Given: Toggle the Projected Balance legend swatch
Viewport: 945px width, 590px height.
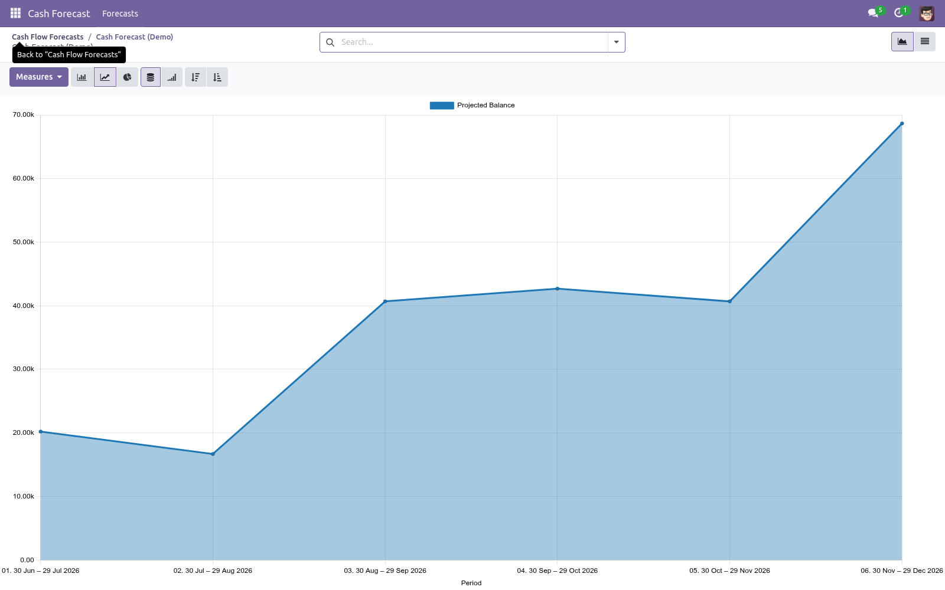Looking at the screenshot, I should (442, 106).
